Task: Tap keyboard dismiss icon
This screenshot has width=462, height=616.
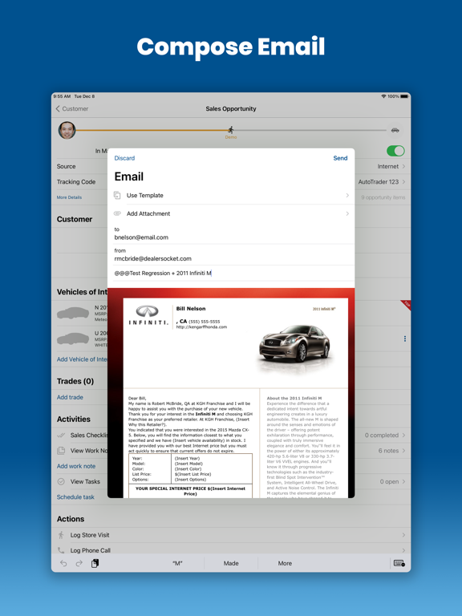Action: [399, 563]
